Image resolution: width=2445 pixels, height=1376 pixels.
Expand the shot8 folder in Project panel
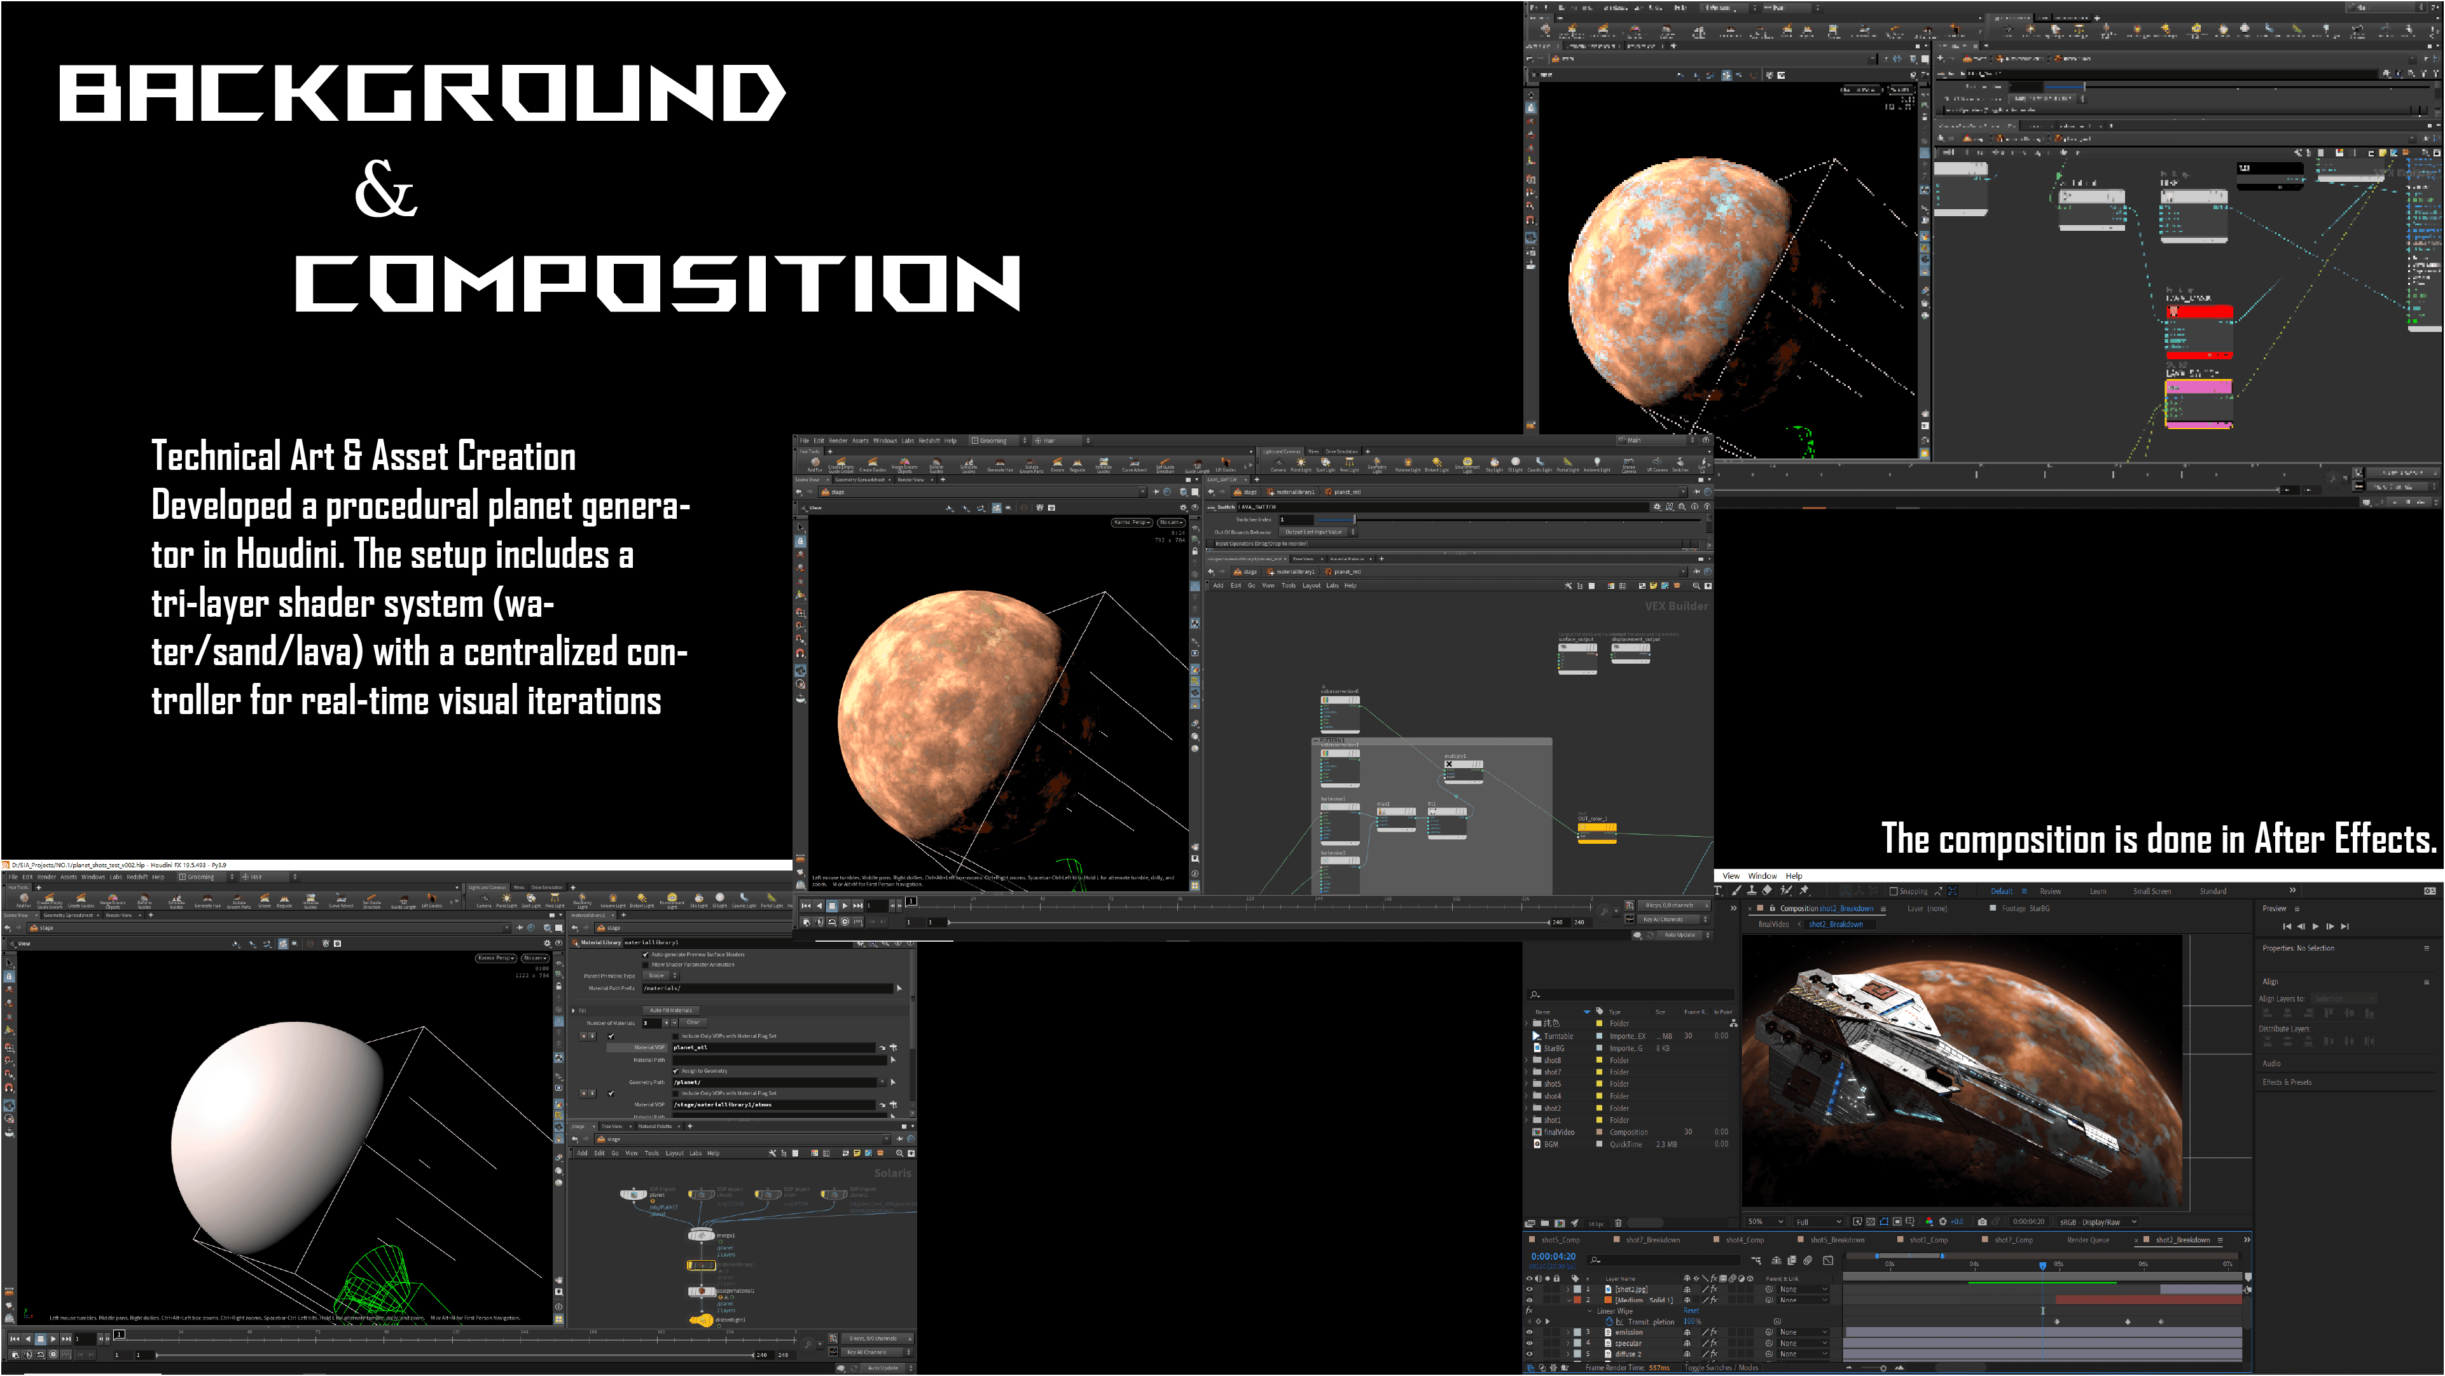[1527, 1060]
